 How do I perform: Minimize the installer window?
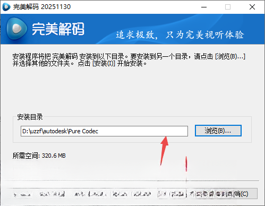click(204, 7)
